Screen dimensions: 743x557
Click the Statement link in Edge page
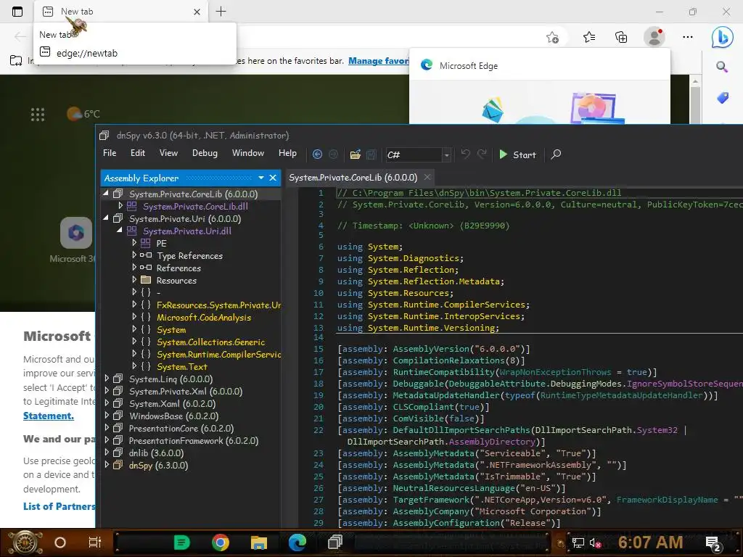pyautogui.click(x=49, y=416)
